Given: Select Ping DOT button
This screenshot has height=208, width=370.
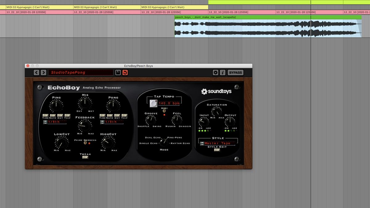Looking at the screenshot, I should 60,115.
